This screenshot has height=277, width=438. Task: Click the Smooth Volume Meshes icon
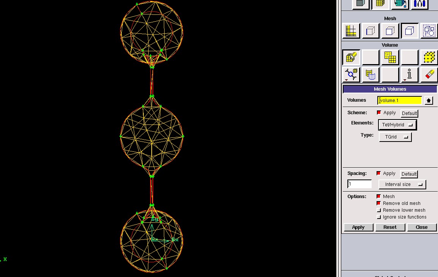point(390,57)
